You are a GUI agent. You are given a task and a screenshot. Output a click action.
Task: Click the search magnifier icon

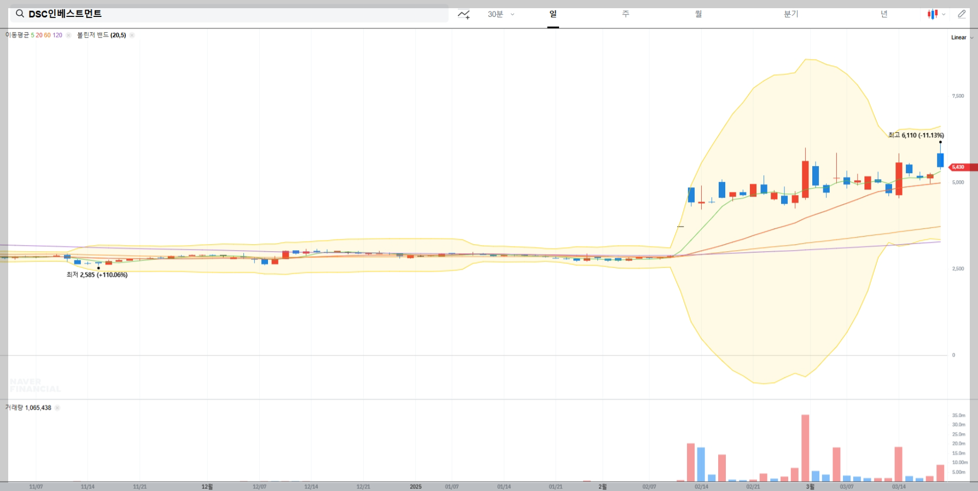click(20, 14)
